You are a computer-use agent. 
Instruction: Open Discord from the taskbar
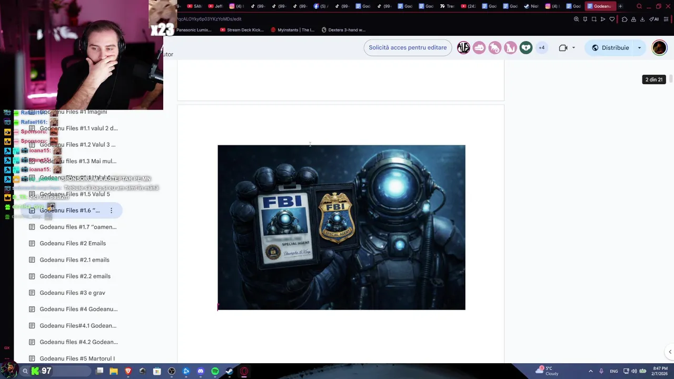tap(201, 371)
